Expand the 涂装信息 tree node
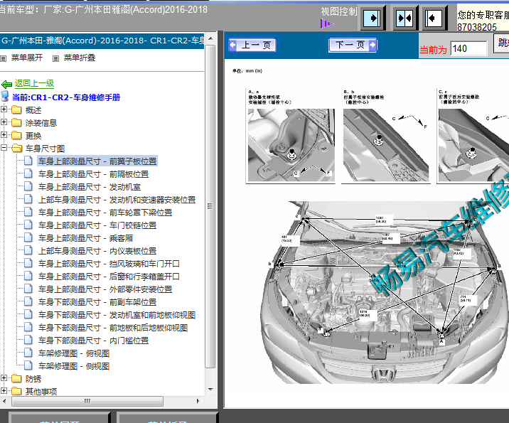The height and width of the screenshot is (423, 509). [4, 122]
